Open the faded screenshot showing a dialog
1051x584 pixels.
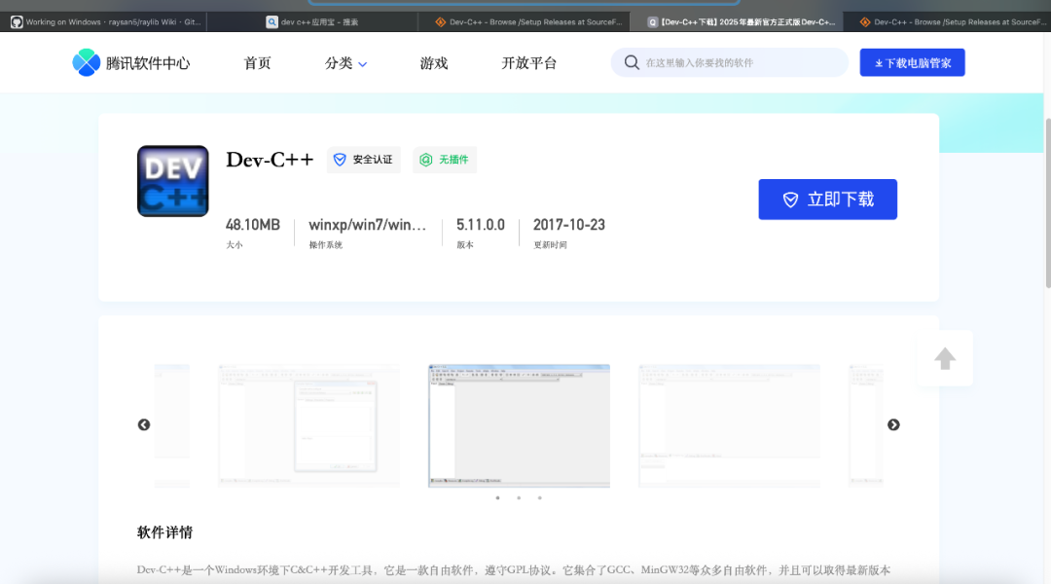(309, 425)
